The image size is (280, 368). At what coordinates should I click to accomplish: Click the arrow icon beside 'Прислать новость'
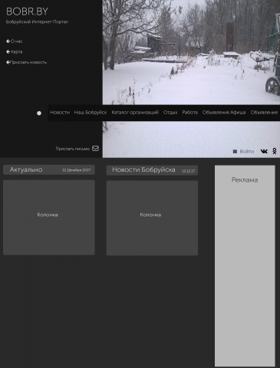point(8,62)
